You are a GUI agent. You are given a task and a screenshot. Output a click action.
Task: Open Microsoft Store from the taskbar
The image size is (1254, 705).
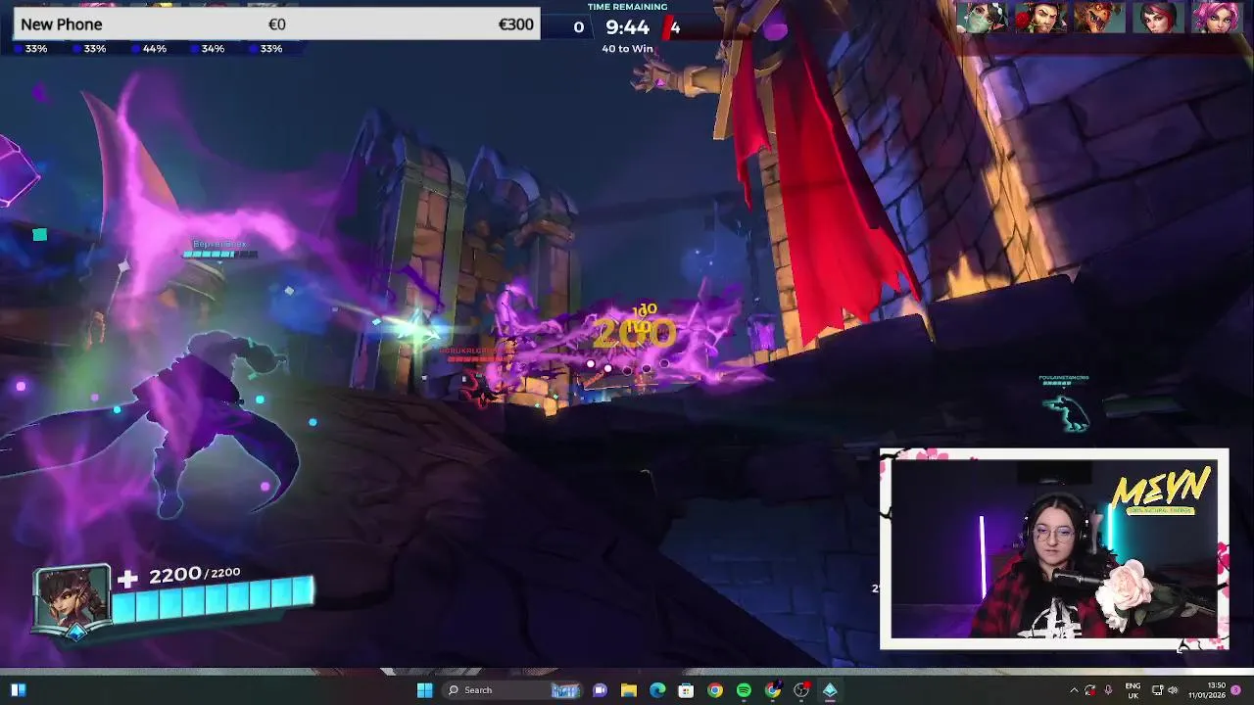pos(686,690)
